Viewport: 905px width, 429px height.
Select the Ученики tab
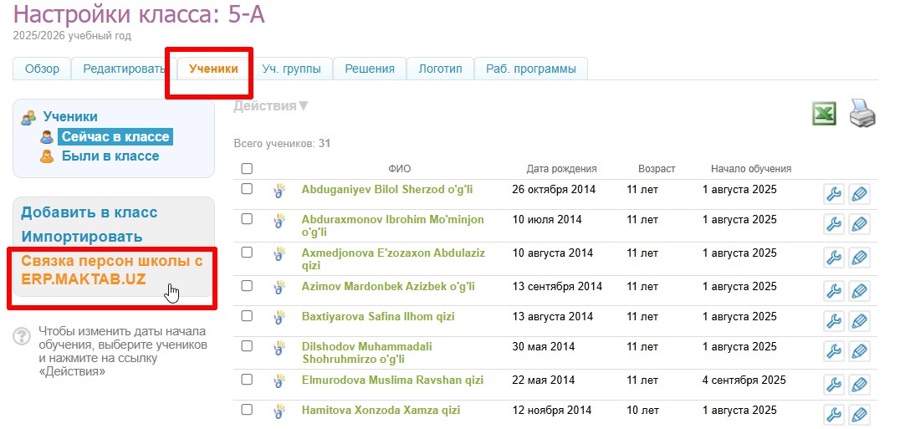(213, 69)
